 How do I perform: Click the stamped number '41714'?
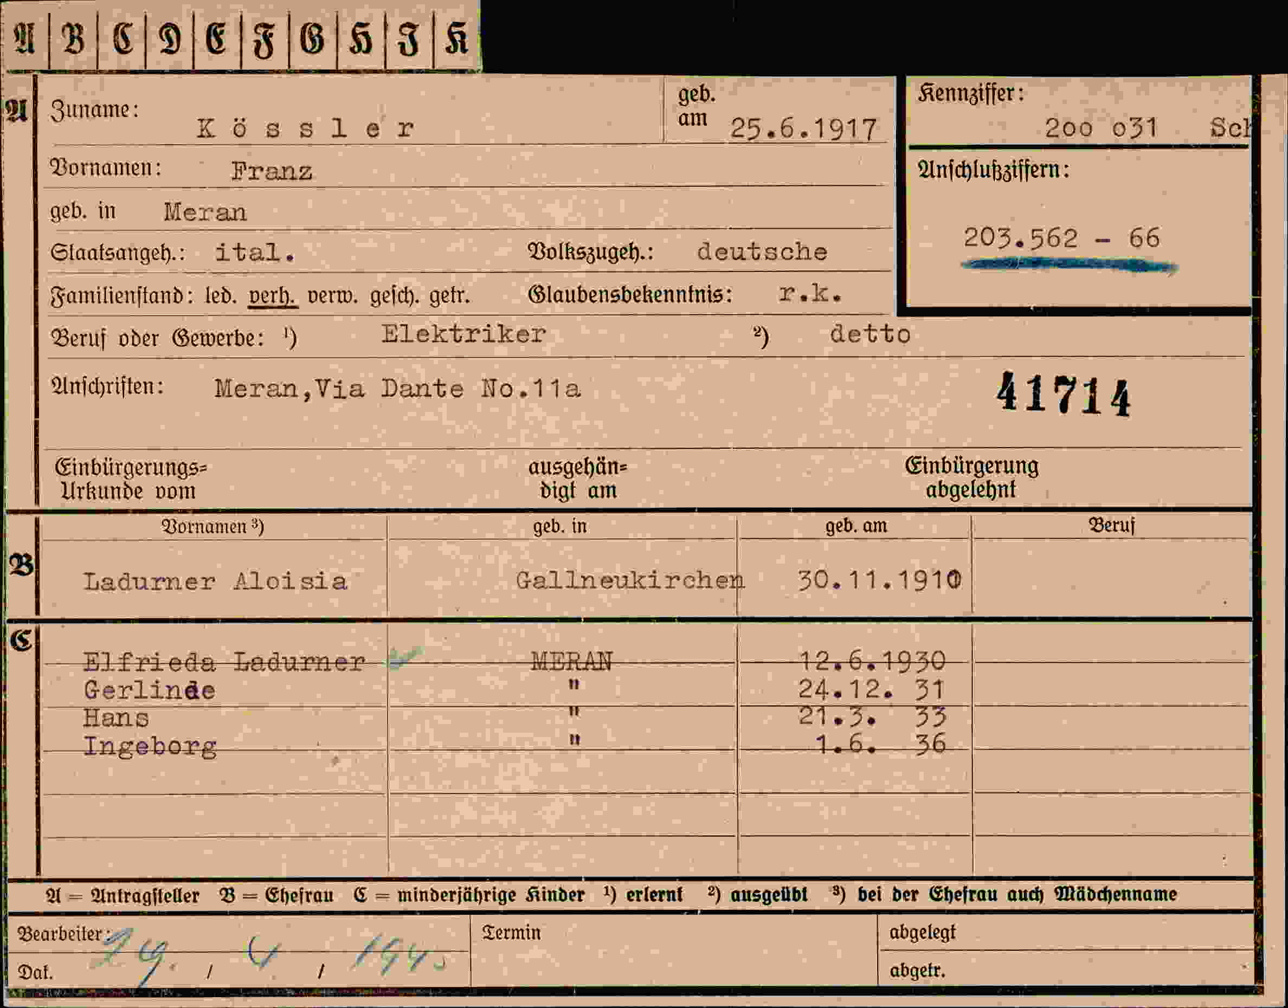point(1064,394)
